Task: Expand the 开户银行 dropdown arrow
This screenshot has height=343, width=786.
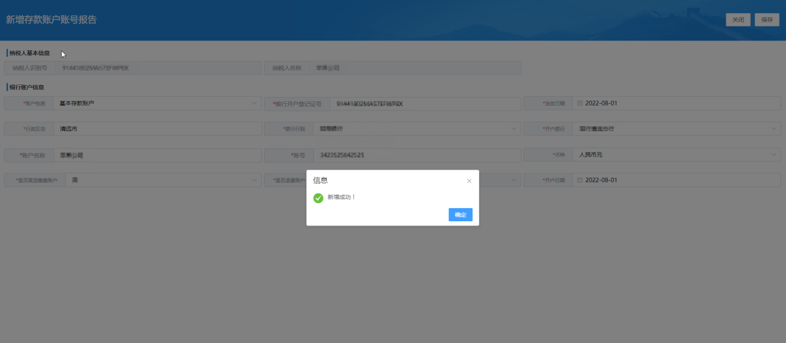Action: [774, 129]
